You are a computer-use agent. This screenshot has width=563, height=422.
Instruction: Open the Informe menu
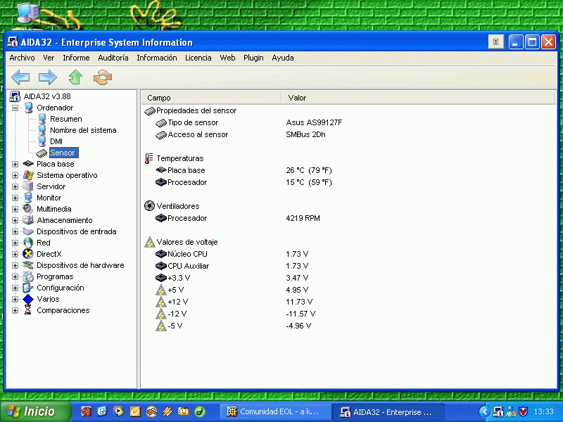pos(76,58)
